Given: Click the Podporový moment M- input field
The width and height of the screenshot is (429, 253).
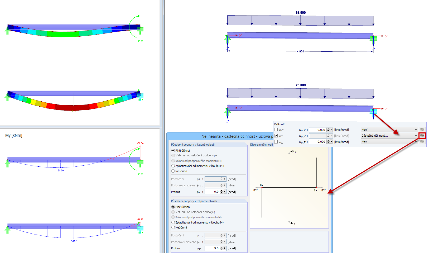Looking at the screenshot, I should tap(212, 242).
